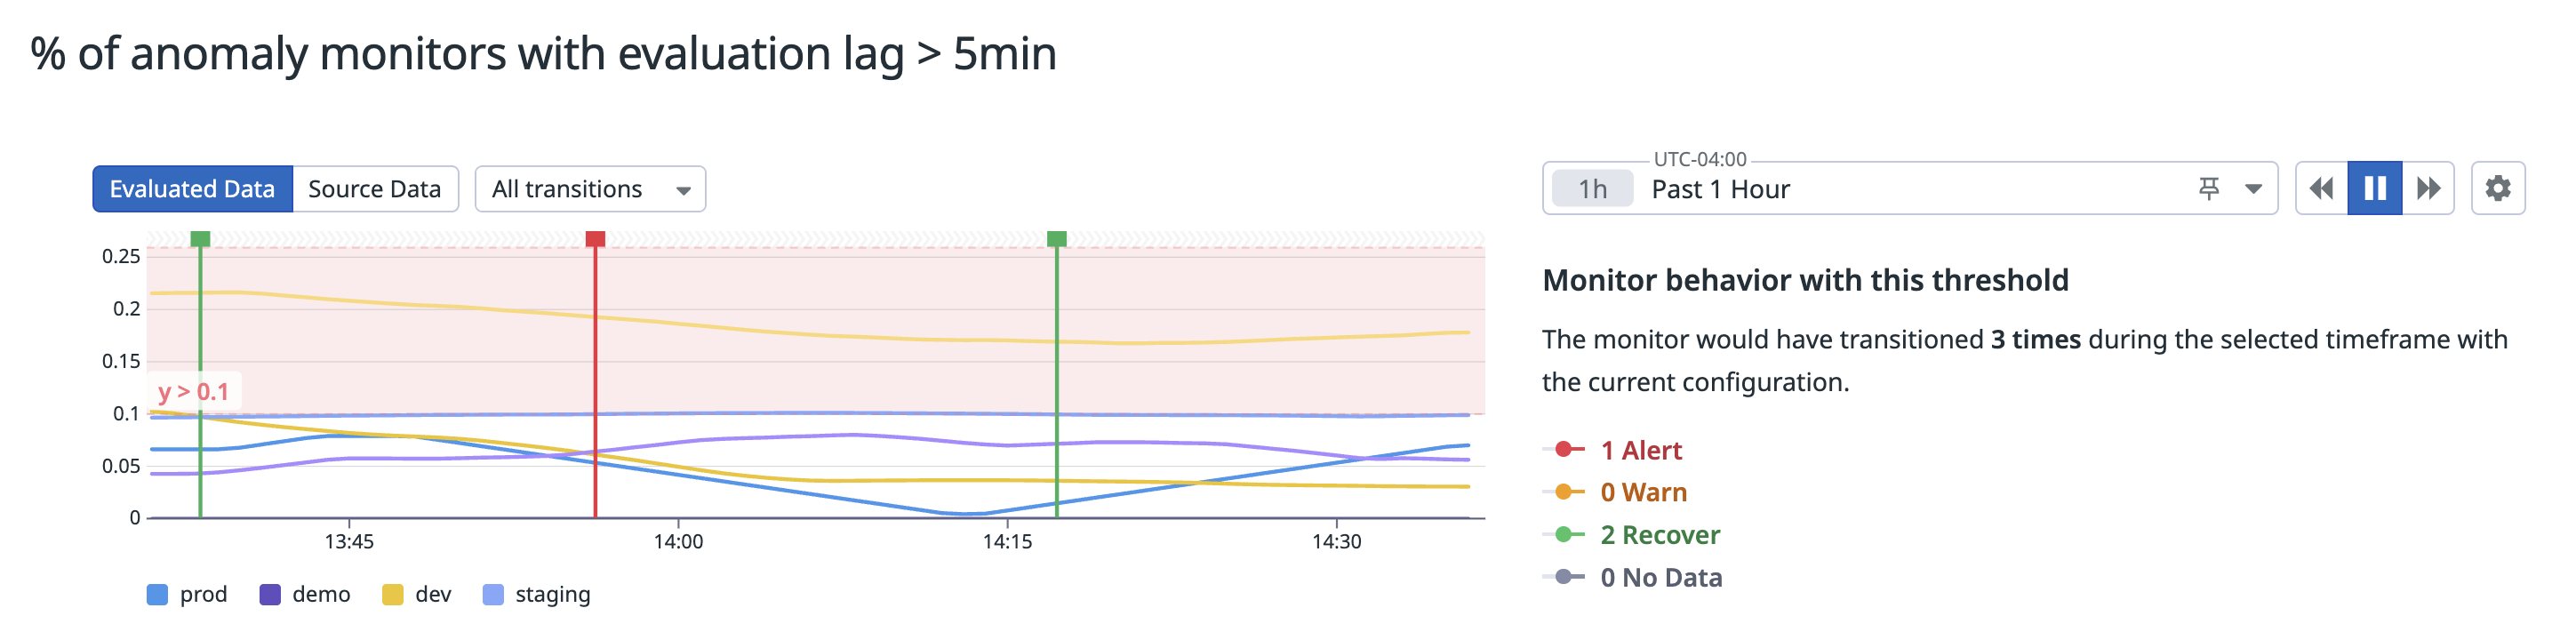The image size is (2576, 640).
Task: Click the 1 Alert legend entry
Action: click(x=1640, y=451)
